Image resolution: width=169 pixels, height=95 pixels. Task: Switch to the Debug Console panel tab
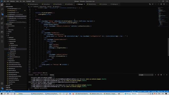point(44,75)
